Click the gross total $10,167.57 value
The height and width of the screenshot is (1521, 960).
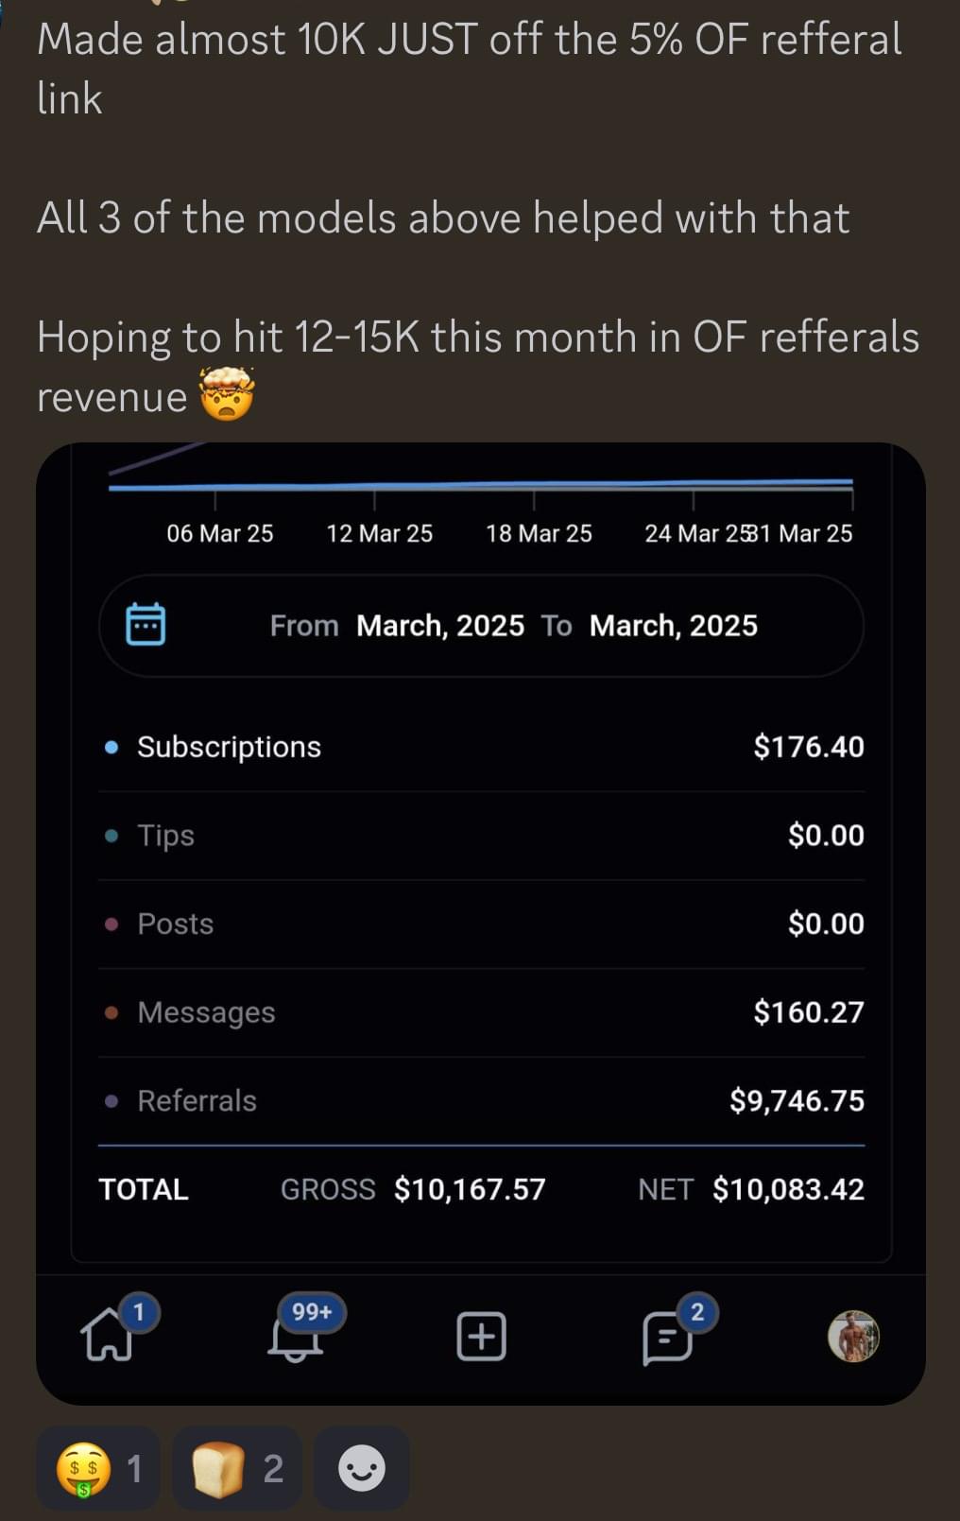click(x=470, y=1189)
